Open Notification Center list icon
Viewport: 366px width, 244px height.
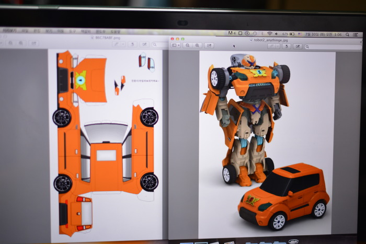[355, 35]
